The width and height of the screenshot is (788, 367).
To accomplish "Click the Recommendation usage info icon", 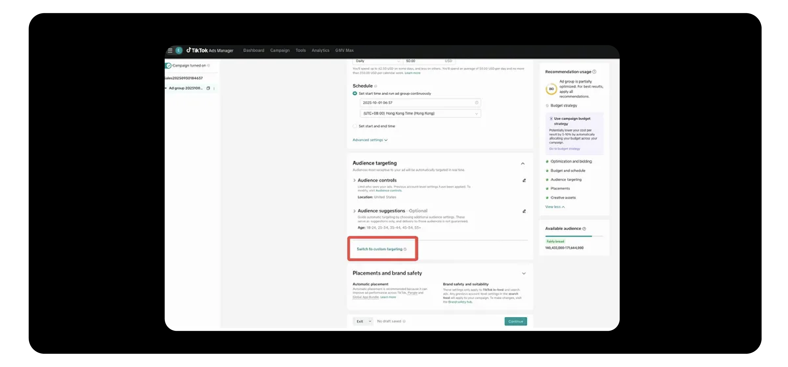I will [x=594, y=72].
